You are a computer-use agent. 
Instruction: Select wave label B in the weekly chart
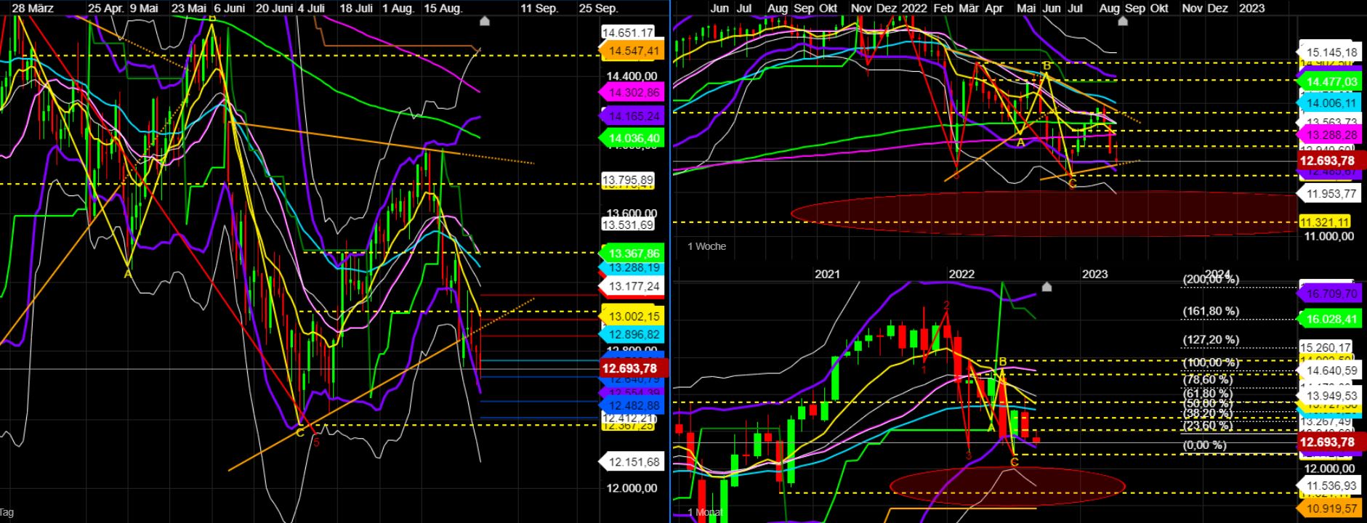pyautogui.click(x=1047, y=66)
